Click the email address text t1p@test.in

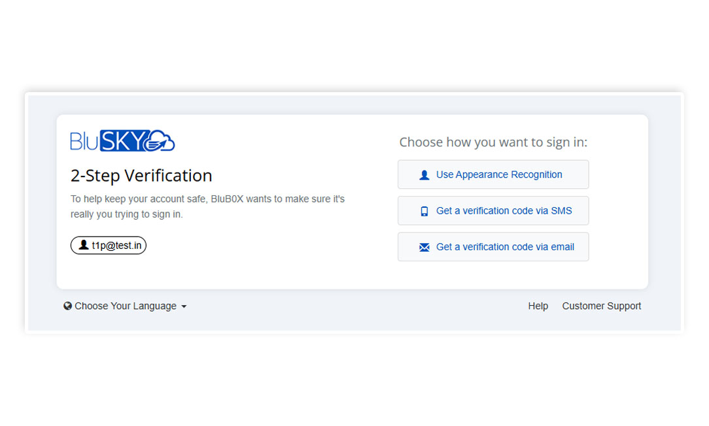tap(116, 246)
